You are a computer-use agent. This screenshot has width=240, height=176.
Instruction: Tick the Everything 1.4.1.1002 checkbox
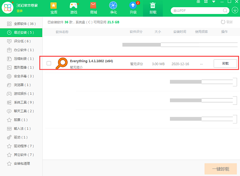(49, 63)
